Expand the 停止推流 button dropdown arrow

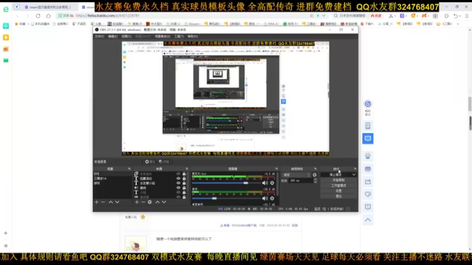pos(353,174)
